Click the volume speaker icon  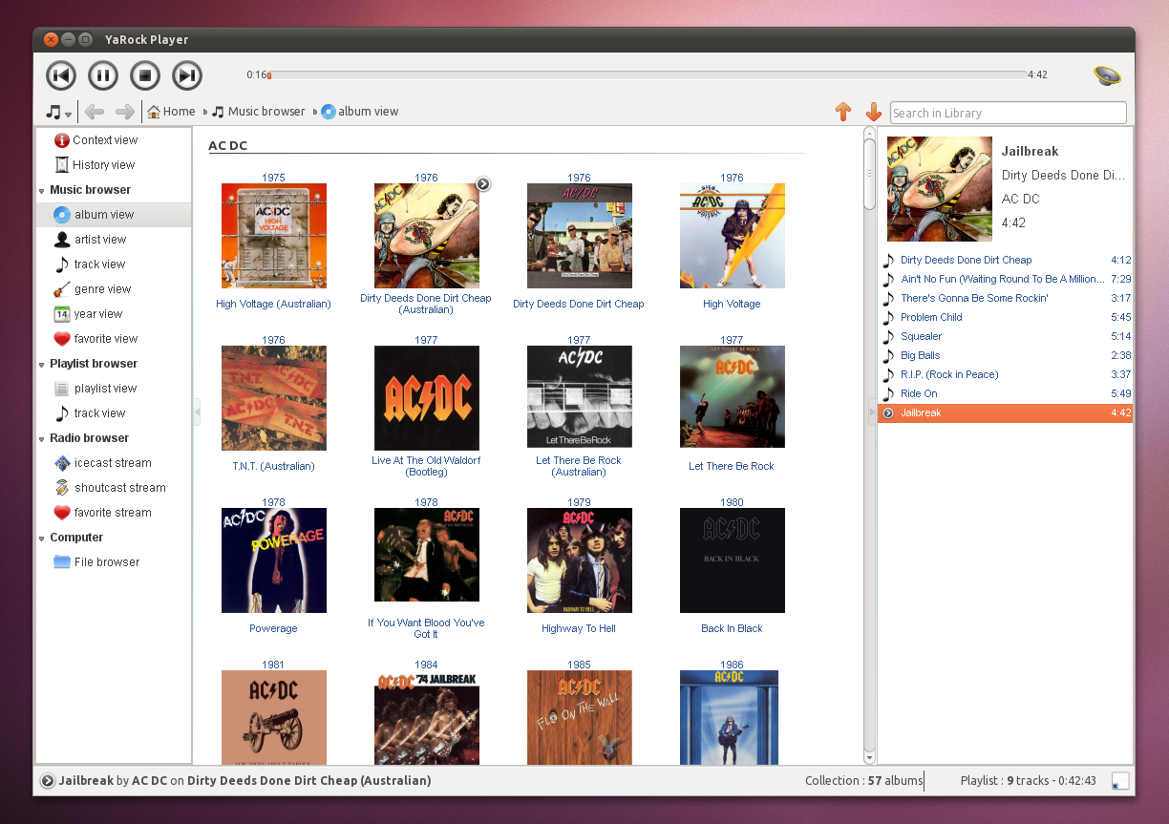pos(1107,75)
